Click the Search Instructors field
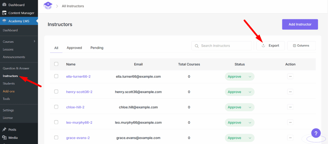The image size is (328, 144). click(222, 46)
